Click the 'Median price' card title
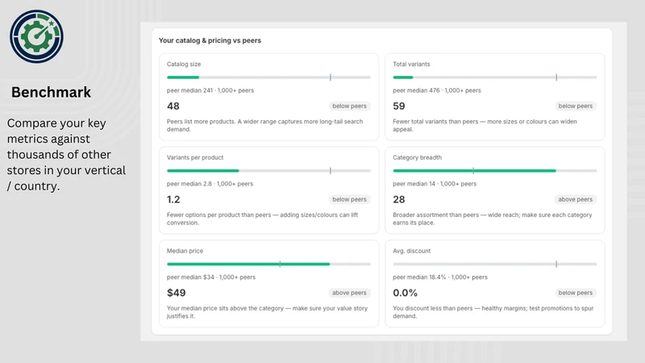 [x=185, y=251]
